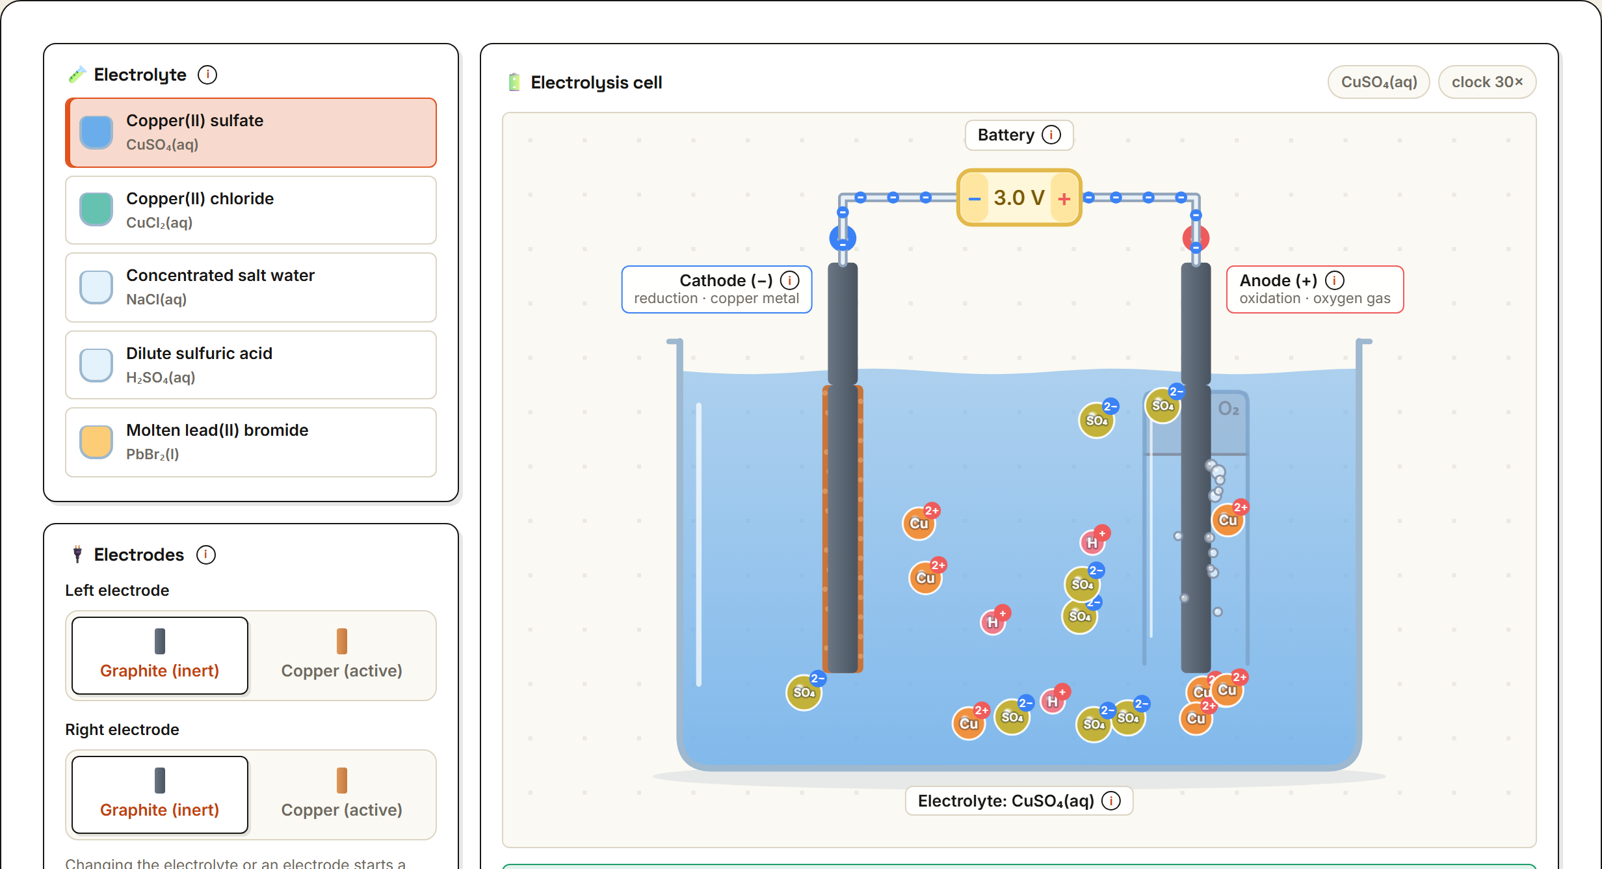Screen dimensions: 1602x869
Task: Click the battery icon beside Electrolysis cell
Action: (514, 83)
